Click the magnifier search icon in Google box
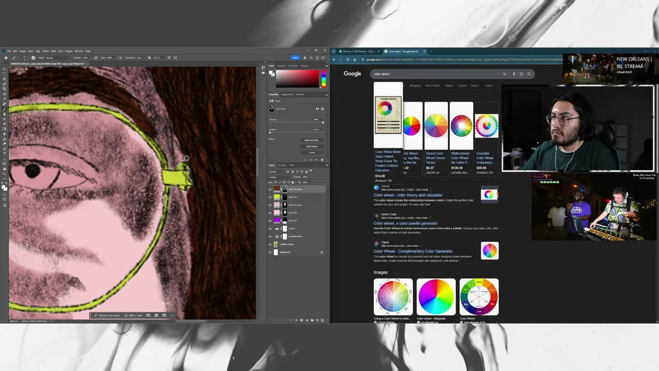The image size is (659, 371). (x=529, y=74)
